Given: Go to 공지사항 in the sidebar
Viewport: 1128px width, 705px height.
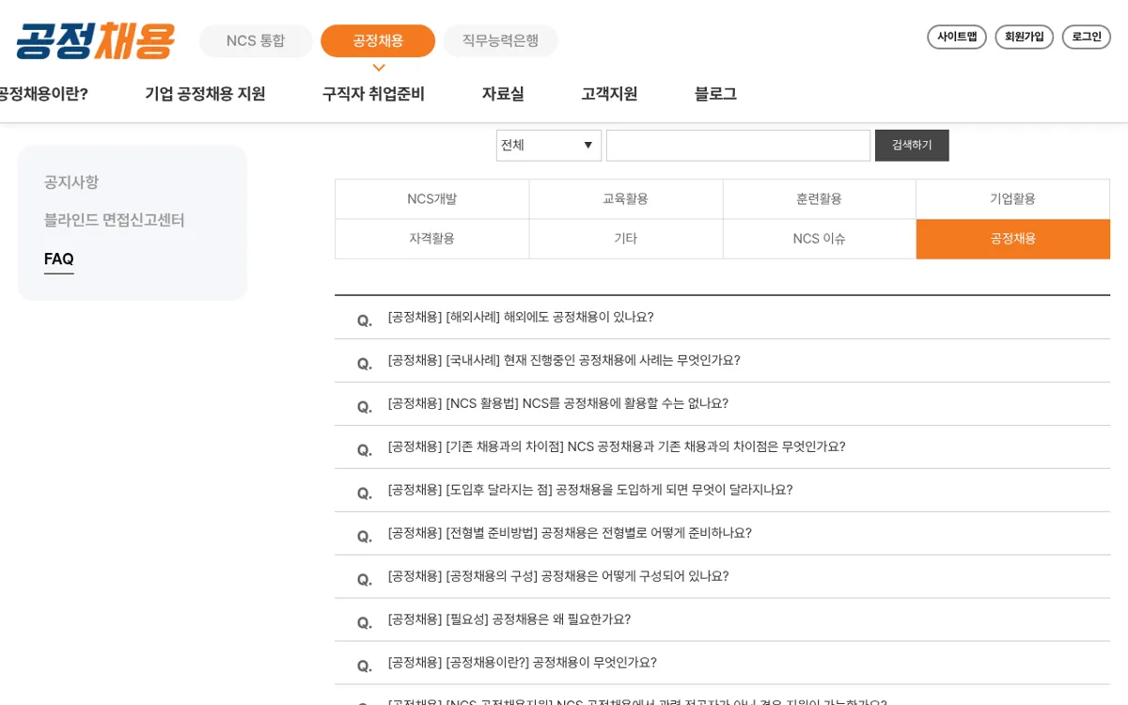Looking at the screenshot, I should [71, 182].
